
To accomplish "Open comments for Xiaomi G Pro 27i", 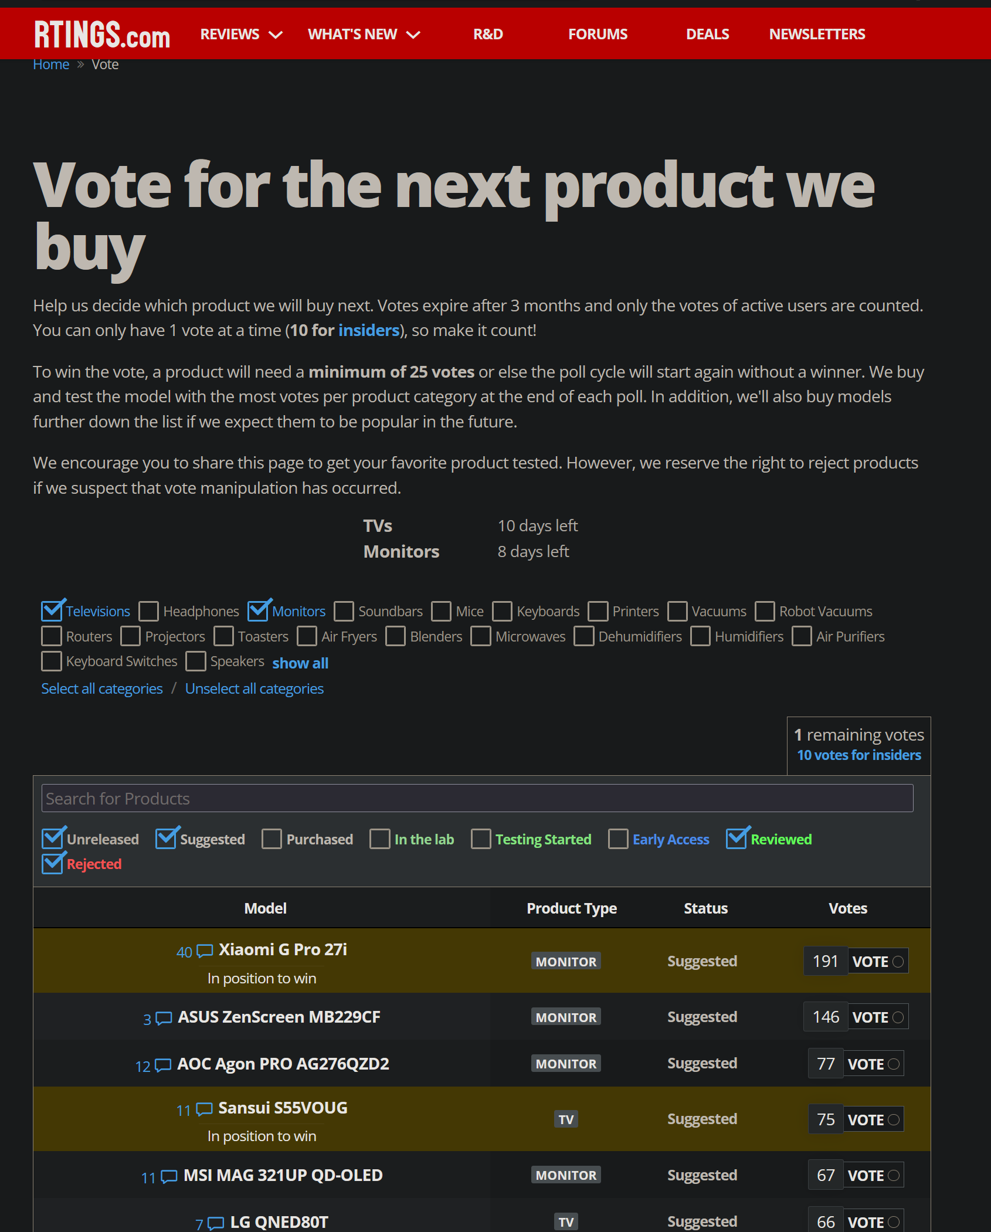I will pyautogui.click(x=205, y=951).
